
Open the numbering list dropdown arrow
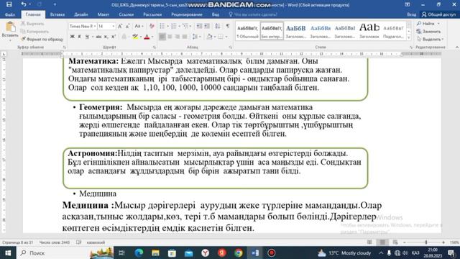(179, 26)
